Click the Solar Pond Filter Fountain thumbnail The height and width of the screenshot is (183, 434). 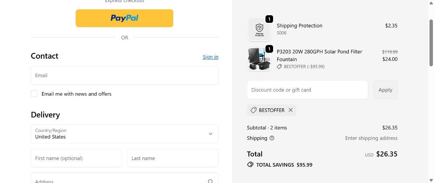(259, 59)
